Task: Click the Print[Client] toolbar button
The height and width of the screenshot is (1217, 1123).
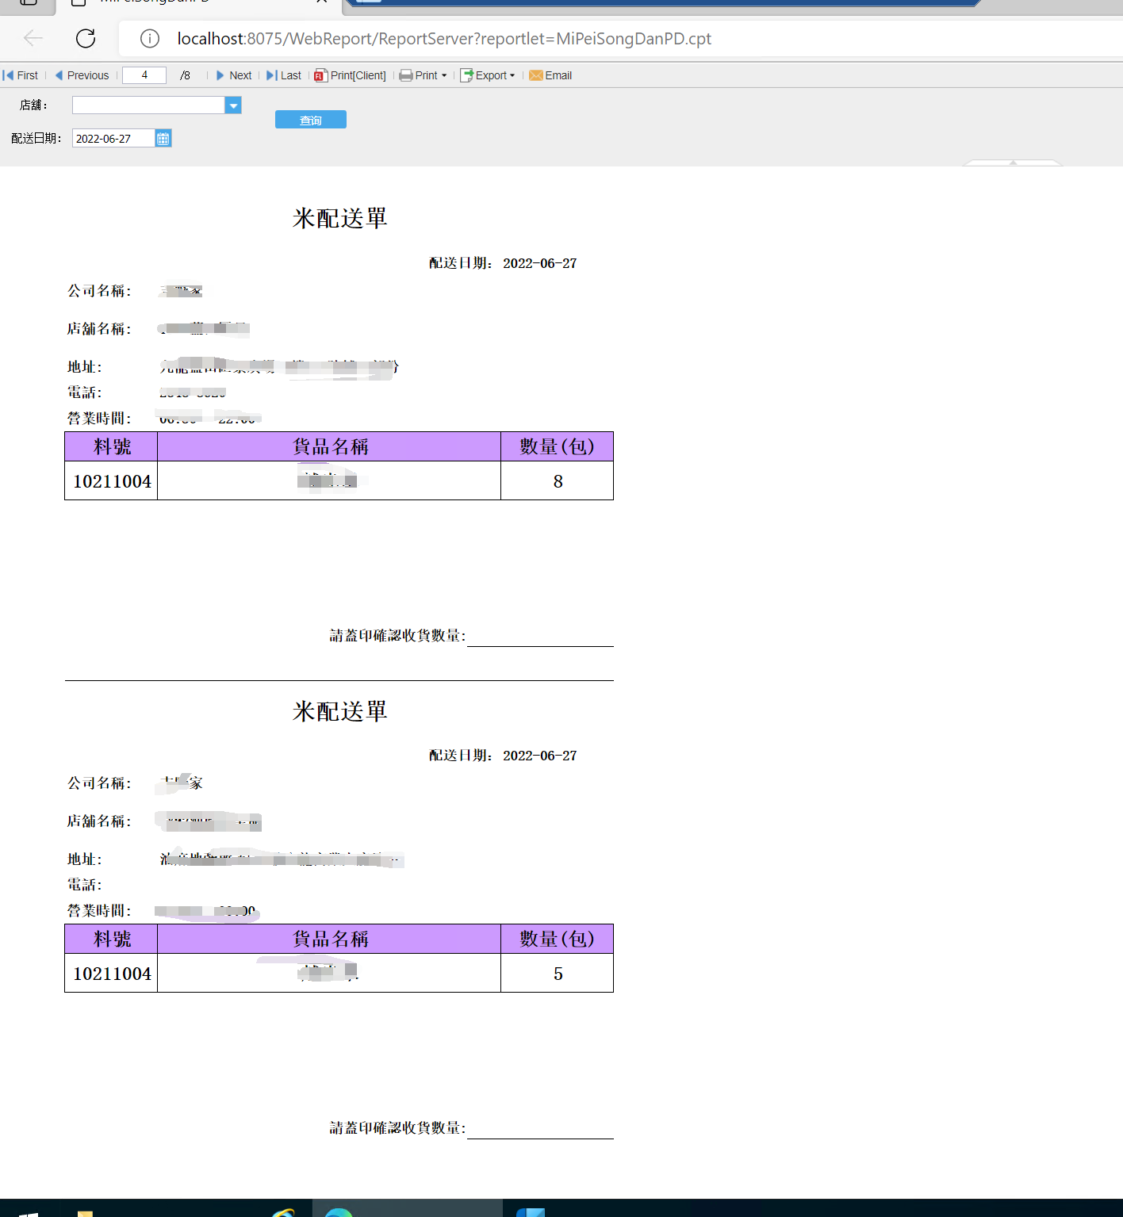Action: [350, 75]
